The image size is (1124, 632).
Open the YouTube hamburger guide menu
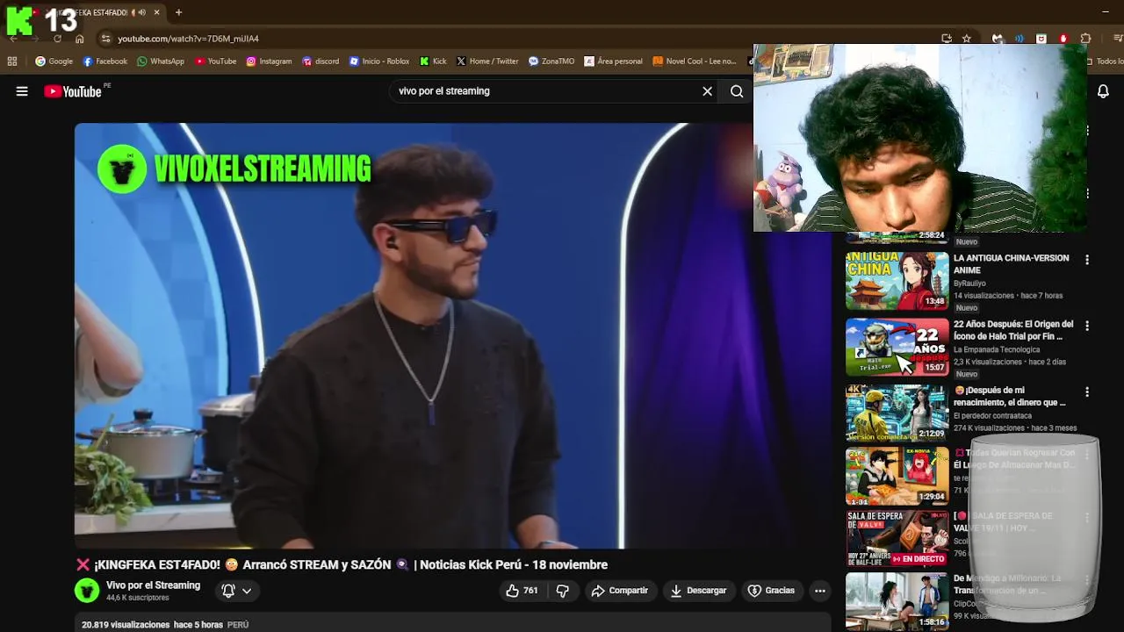click(22, 91)
